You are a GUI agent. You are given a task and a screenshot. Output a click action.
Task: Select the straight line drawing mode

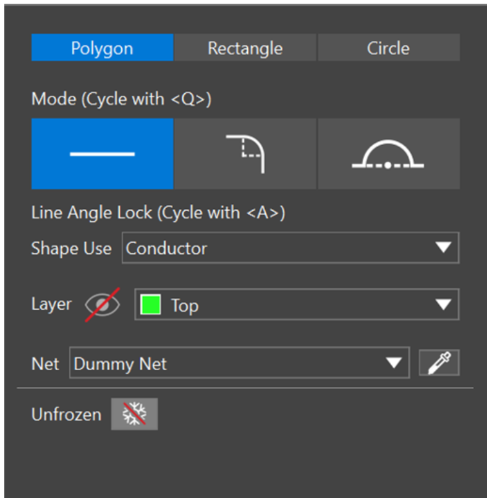(x=103, y=154)
